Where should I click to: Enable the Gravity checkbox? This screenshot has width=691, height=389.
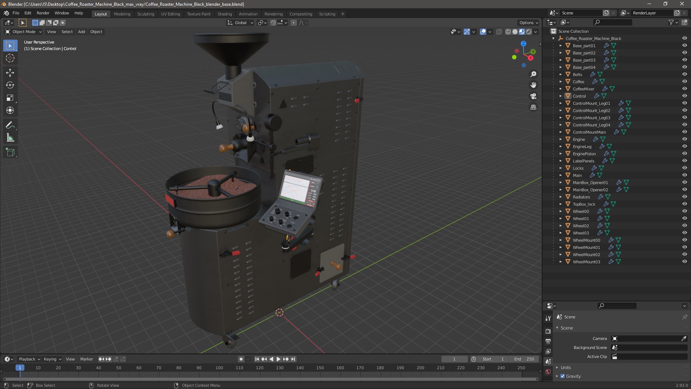563,376
